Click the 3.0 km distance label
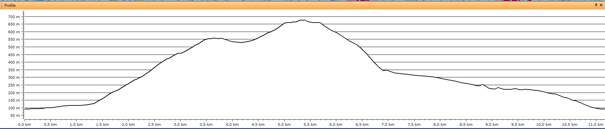The image size is (605, 129). 180,124
